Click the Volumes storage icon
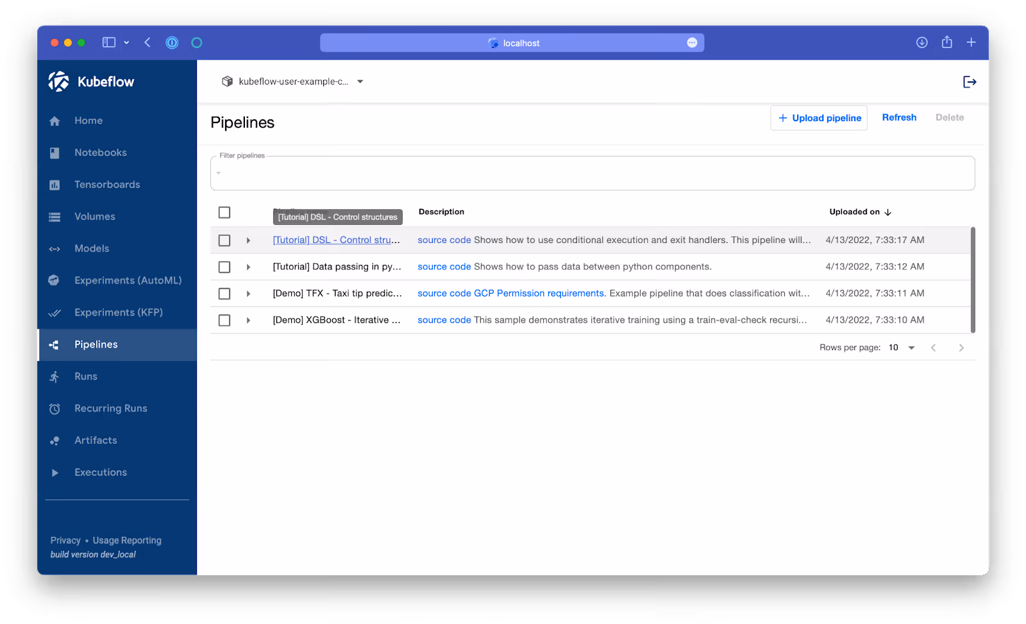This screenshot has height=624, width=1026. (x=55, y=217)
